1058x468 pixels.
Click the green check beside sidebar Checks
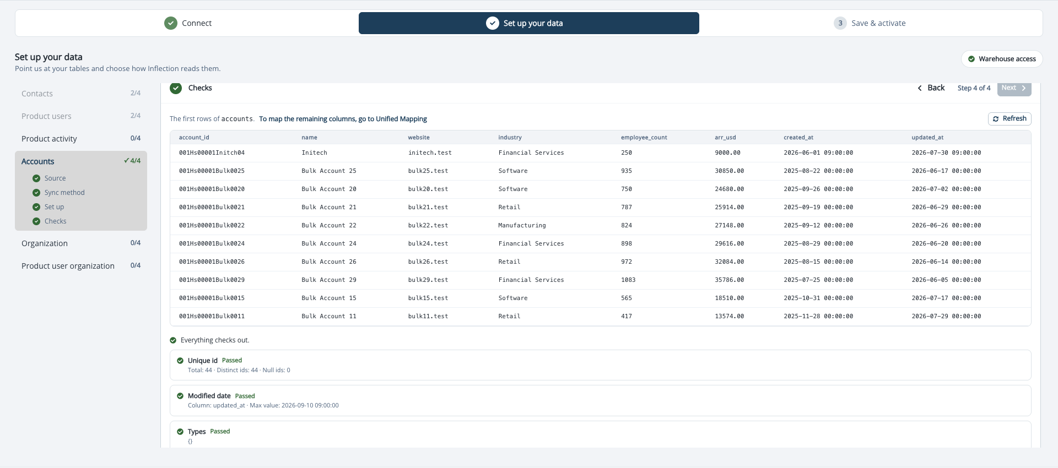pos(36,221)
